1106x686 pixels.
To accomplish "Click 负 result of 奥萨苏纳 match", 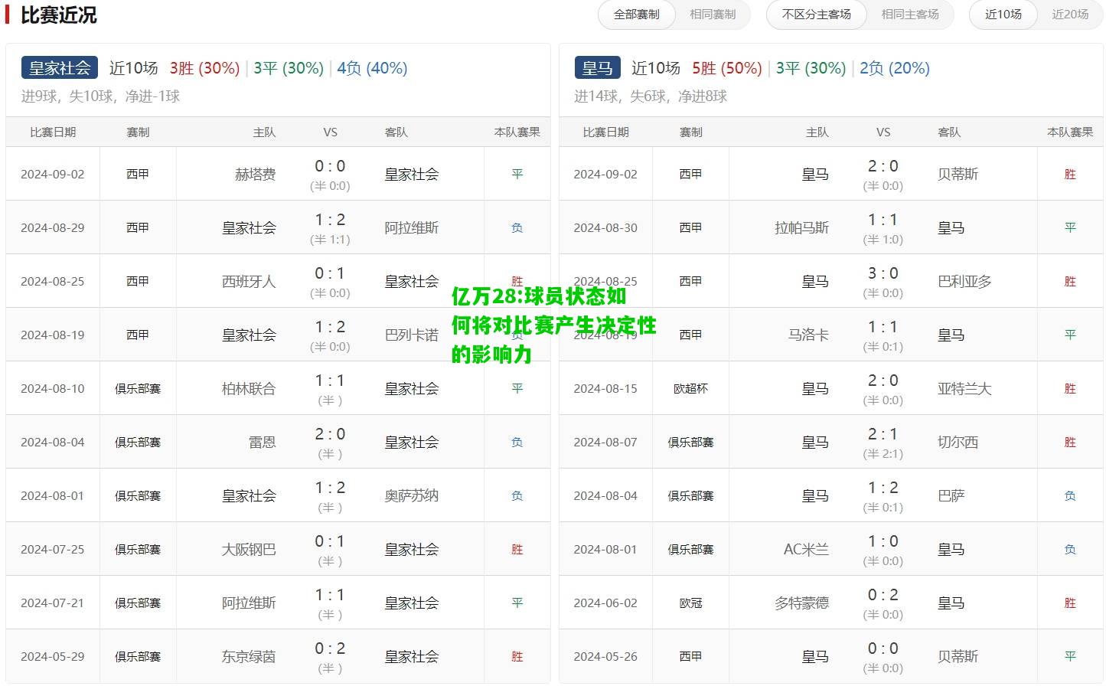I will point(517,496).
